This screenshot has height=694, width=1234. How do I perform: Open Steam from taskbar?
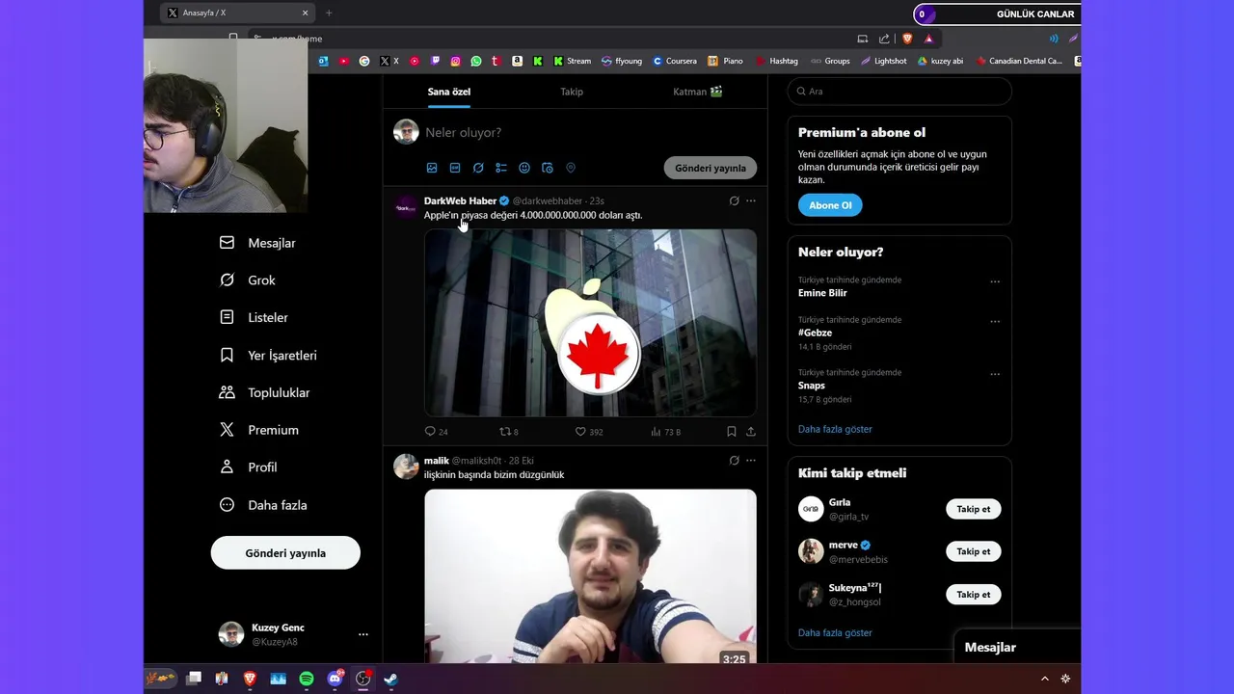pyautogui.click(x=390, y=679)
